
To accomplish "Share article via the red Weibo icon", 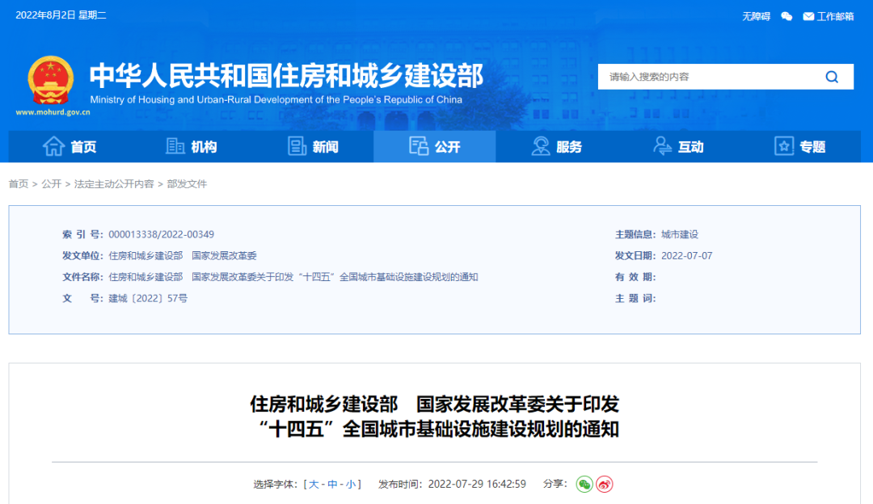I will [603, 483].
